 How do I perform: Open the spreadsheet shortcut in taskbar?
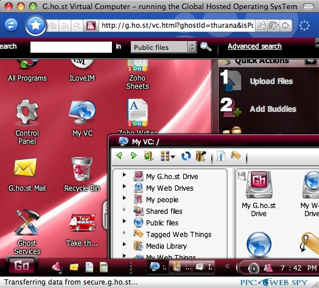point(104,267)
